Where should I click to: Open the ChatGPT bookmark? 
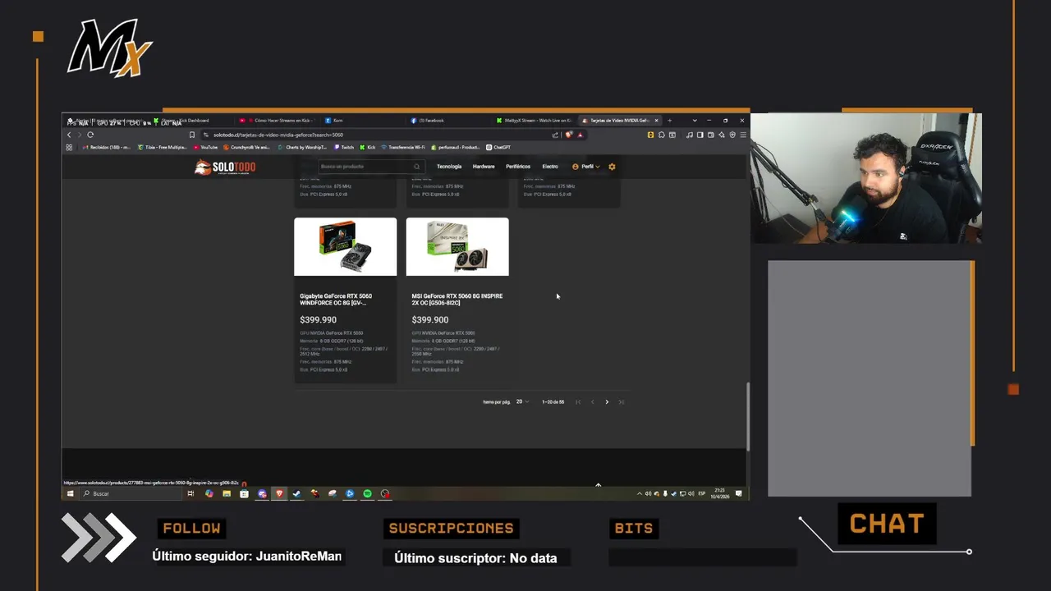point(498,148)
